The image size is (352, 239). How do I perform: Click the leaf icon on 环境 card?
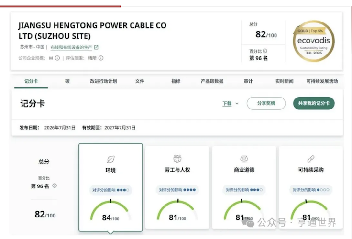(x=110, y=159)
